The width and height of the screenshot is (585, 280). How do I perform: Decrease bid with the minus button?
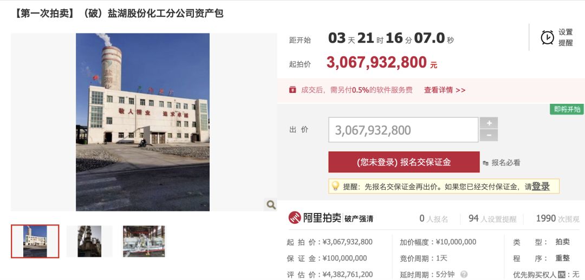489,136
